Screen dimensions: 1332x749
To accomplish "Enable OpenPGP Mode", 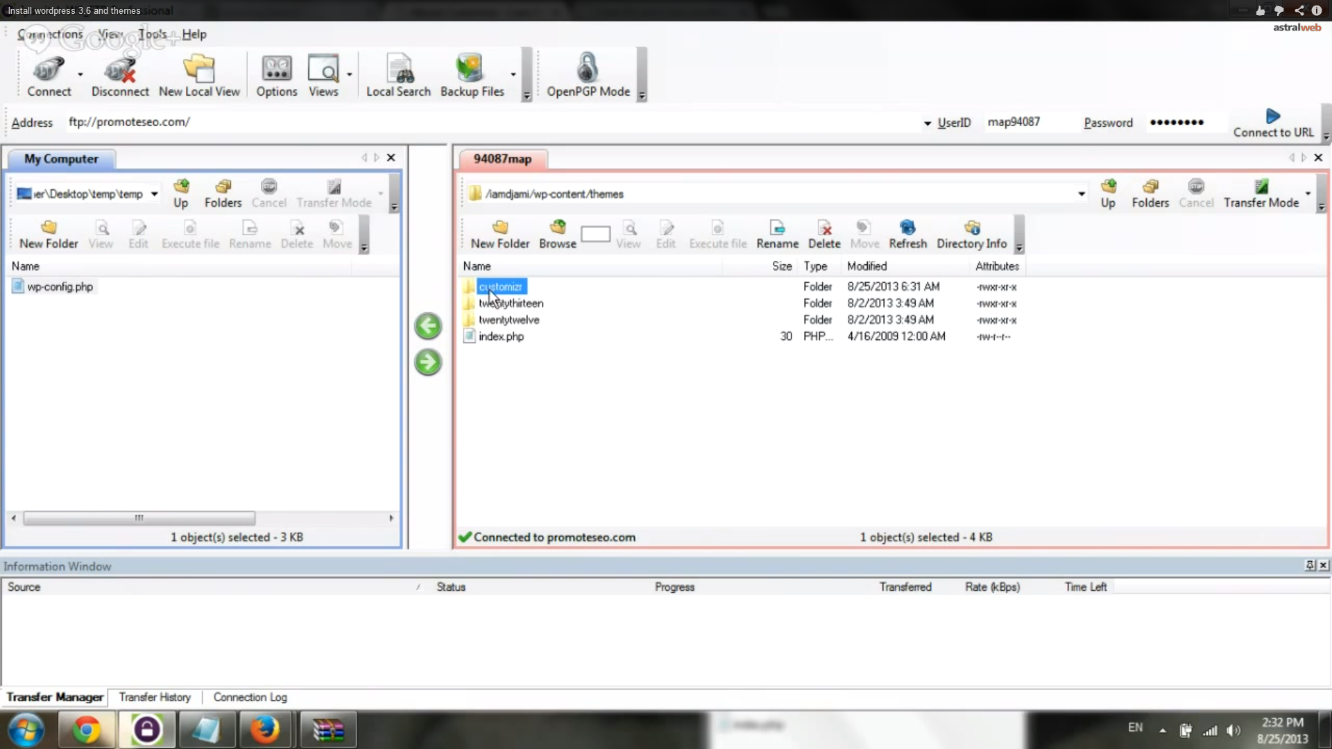I will click(x=588, y=76).
